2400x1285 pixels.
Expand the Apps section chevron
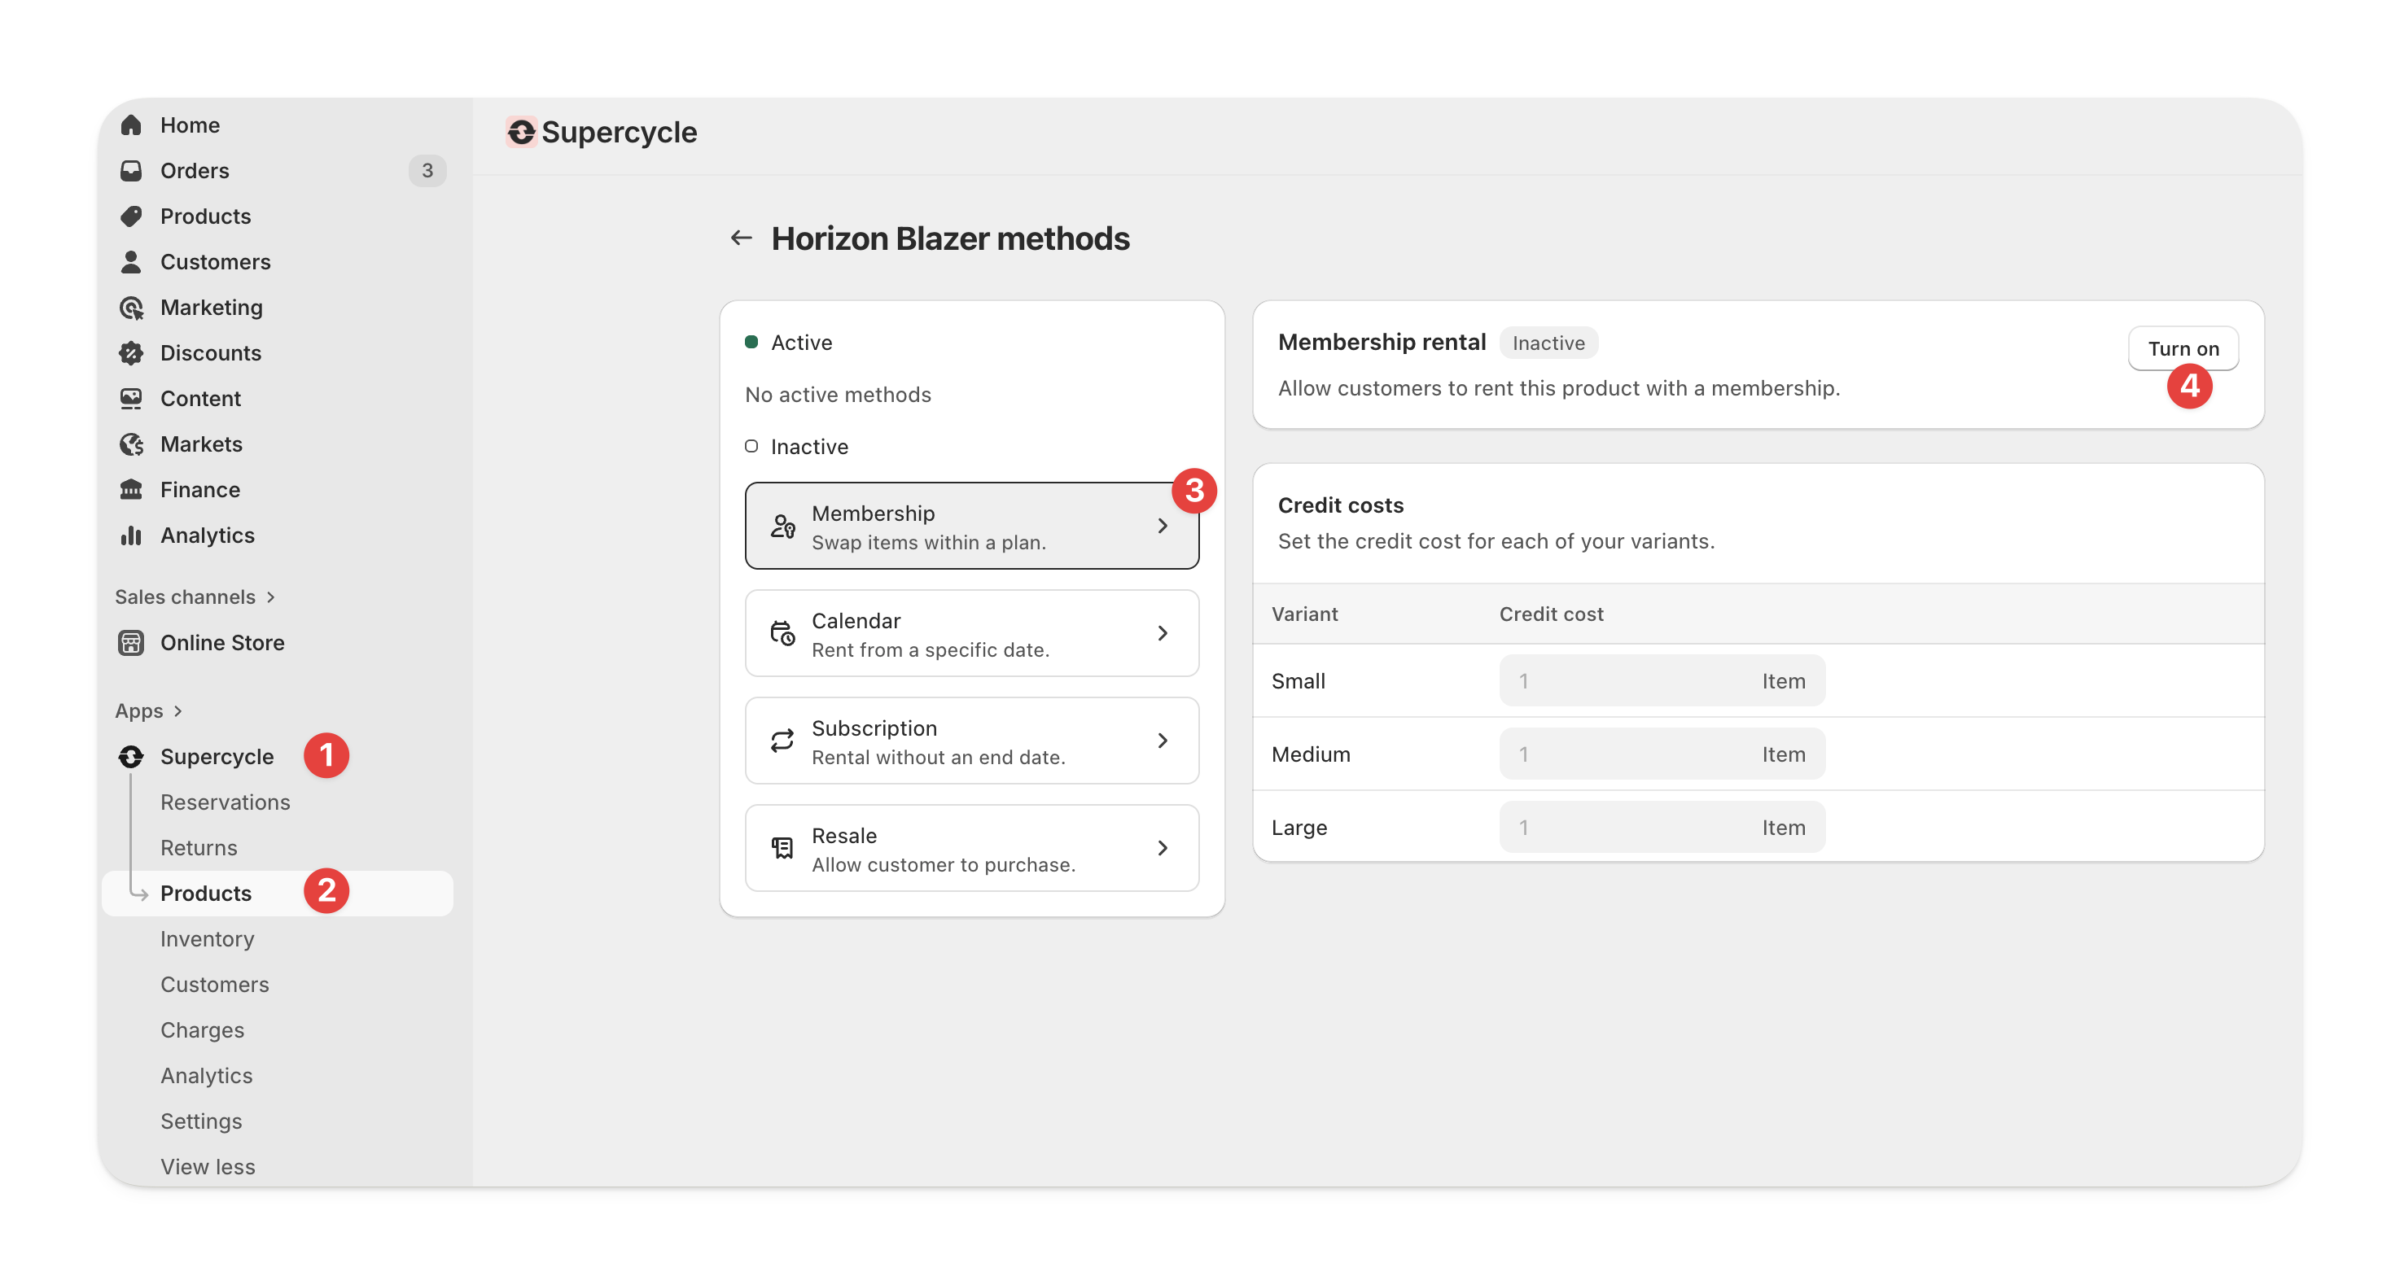[x=178, y=711]
